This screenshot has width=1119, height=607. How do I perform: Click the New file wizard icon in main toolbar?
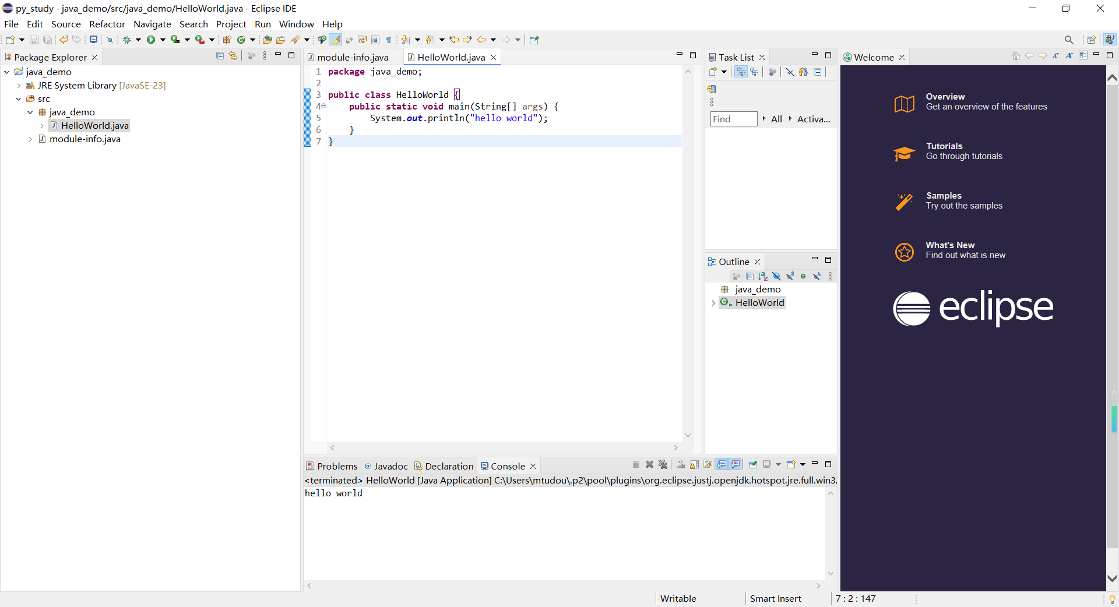coord(10,40)
